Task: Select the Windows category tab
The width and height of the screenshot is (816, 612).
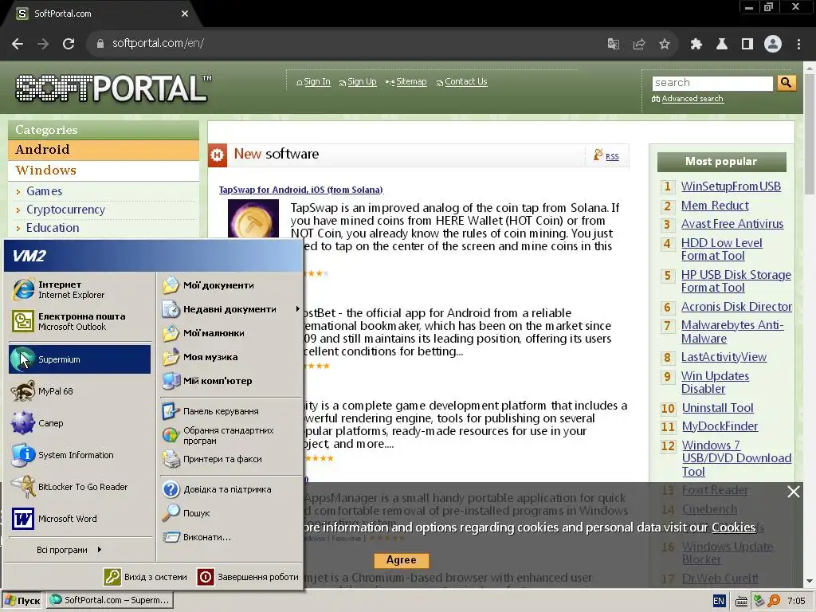Action: point(103,171)
